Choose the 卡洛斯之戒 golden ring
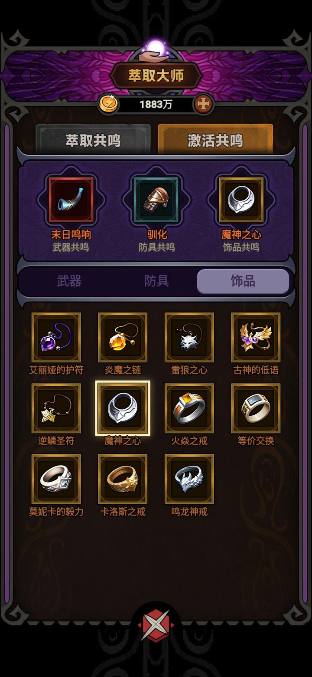Viewport: 312px width, 677px height. (x=123, y=479)
